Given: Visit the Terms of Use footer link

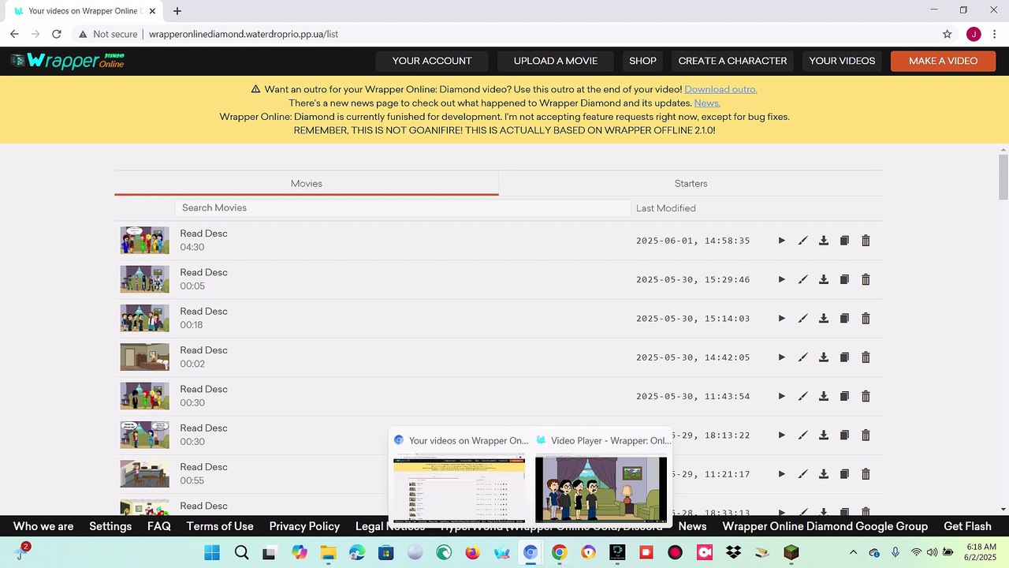Looking at the screenshot, I should [220, 526].
